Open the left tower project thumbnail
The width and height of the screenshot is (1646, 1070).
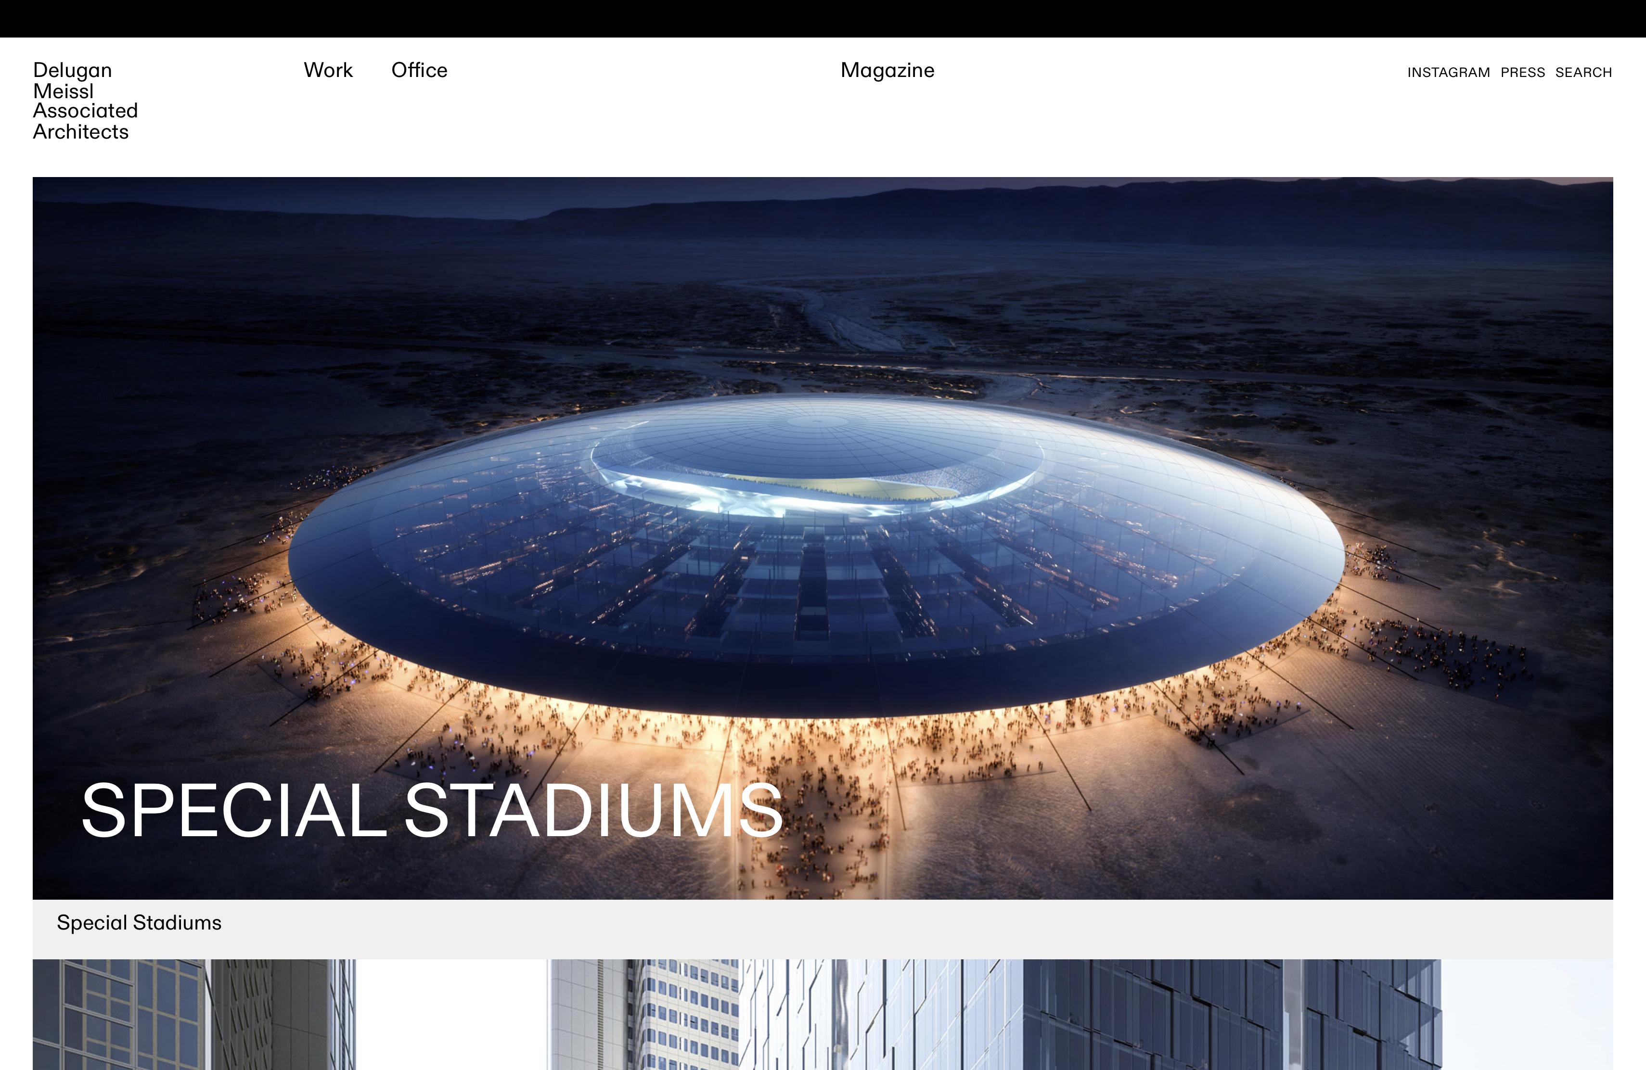click(x=194, y=1014)
